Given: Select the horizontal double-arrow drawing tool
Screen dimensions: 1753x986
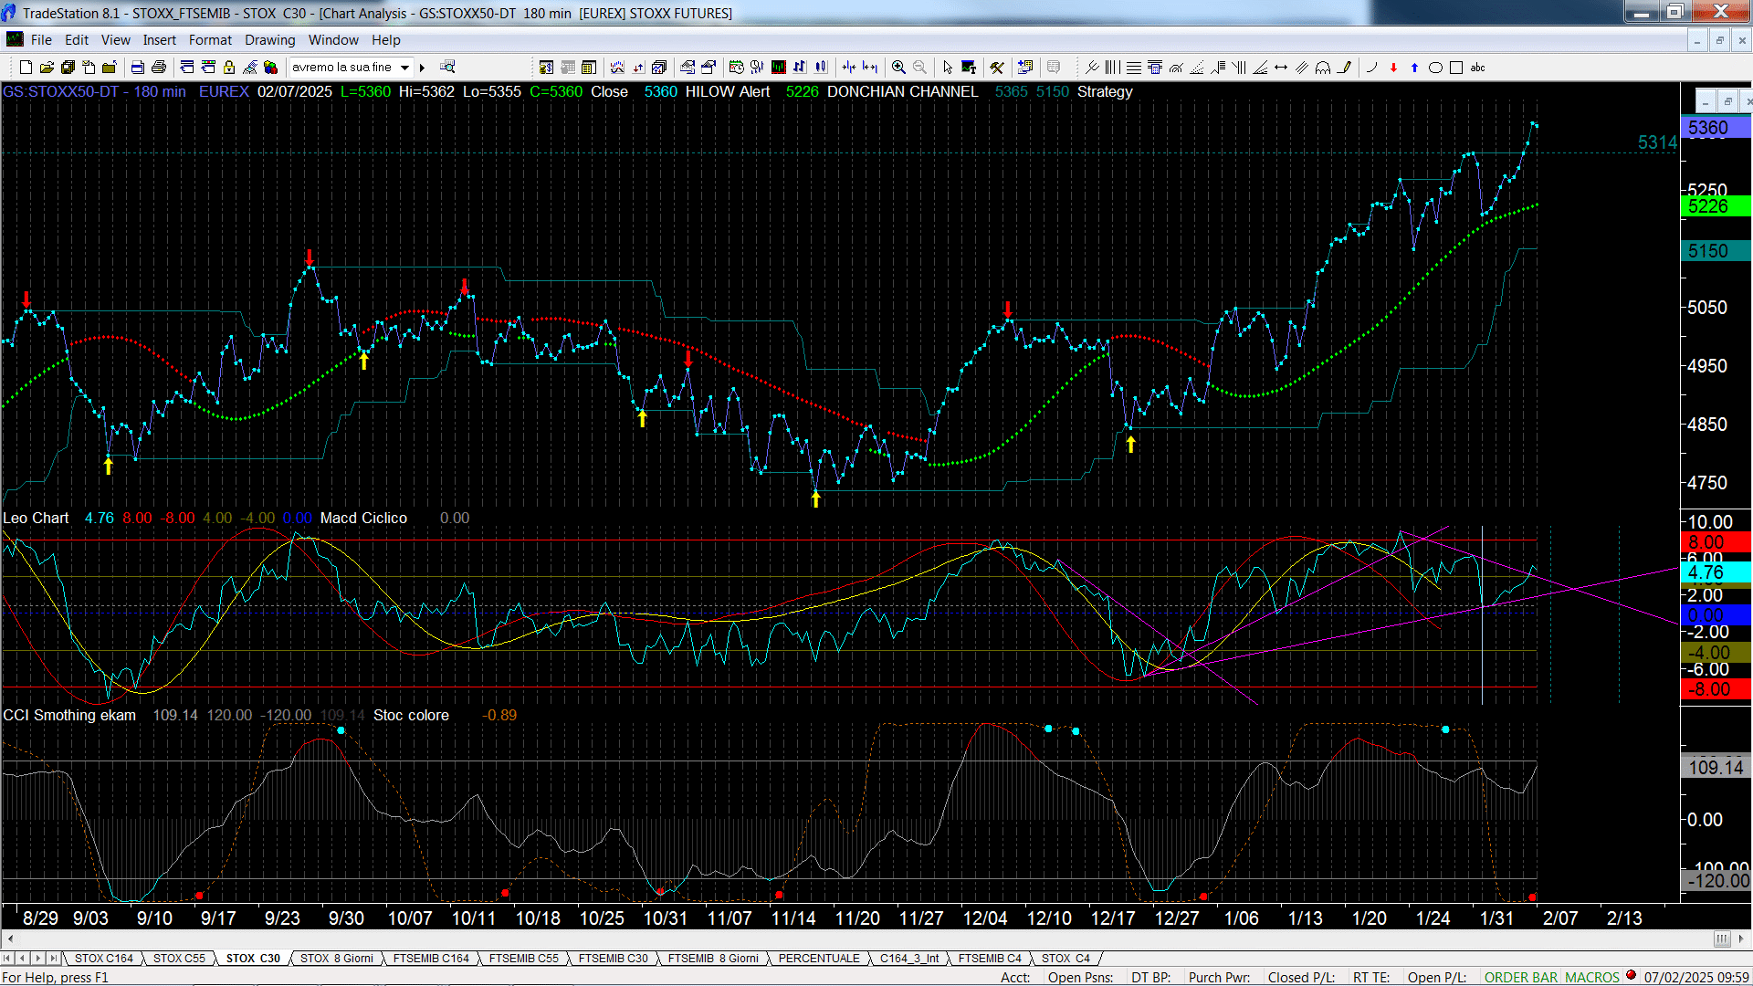Looking at the screenshot, I should (1281, 68).
